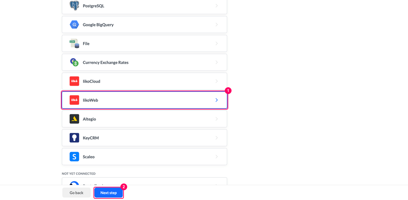
Task: Click the PostgreSQL elephant icon
Action: [x=74, y=5]
